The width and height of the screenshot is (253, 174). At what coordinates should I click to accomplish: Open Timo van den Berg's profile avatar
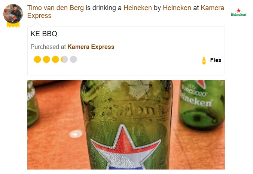click(13, 14)
